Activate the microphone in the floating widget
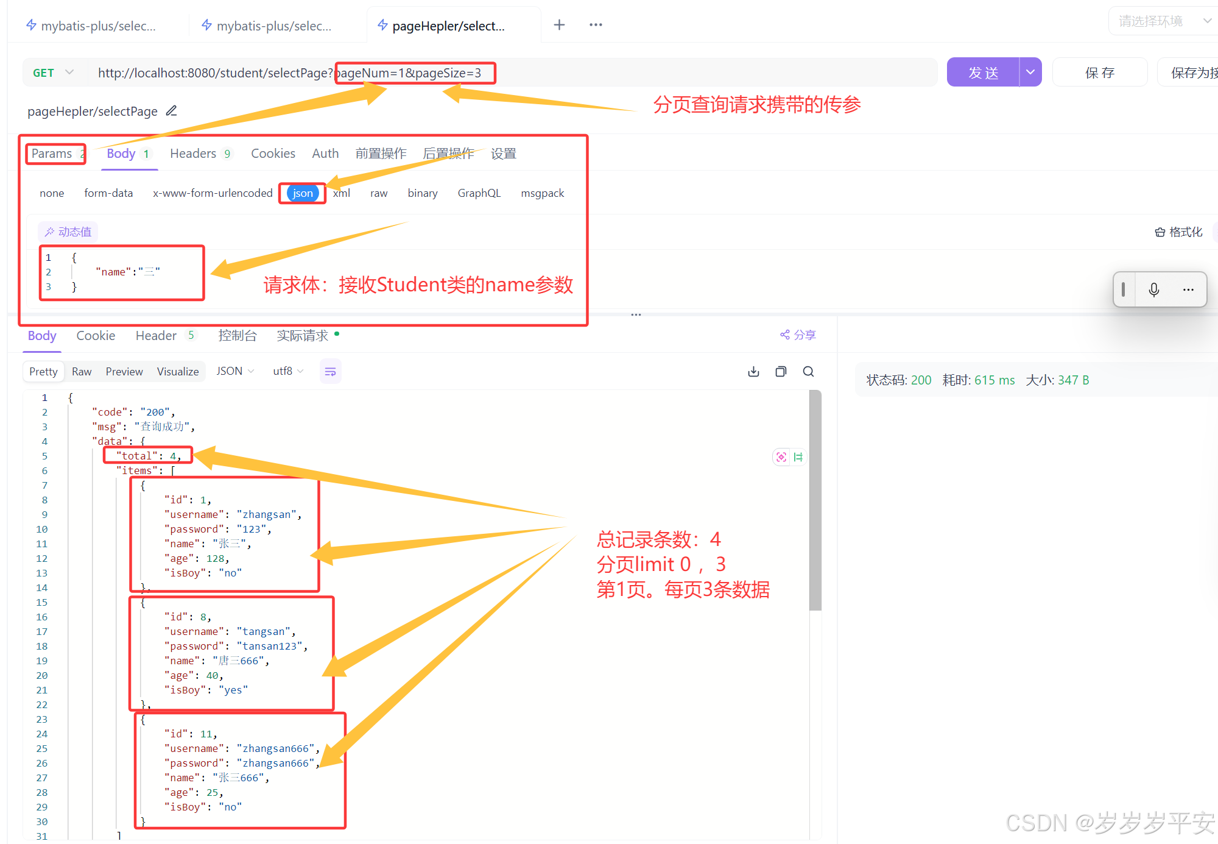 [1153, 289]
